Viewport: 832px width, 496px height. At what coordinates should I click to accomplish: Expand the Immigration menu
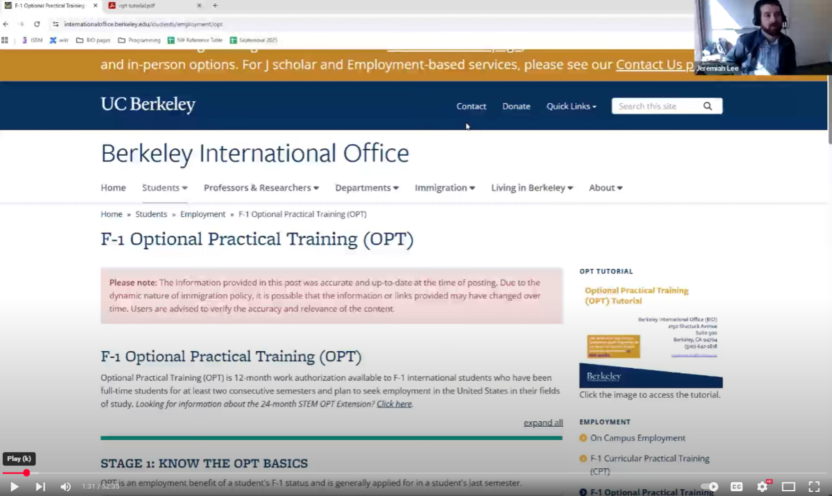(444, 188)
